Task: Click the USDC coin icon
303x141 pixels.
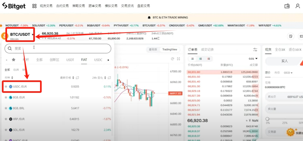Action: point(11,86)
